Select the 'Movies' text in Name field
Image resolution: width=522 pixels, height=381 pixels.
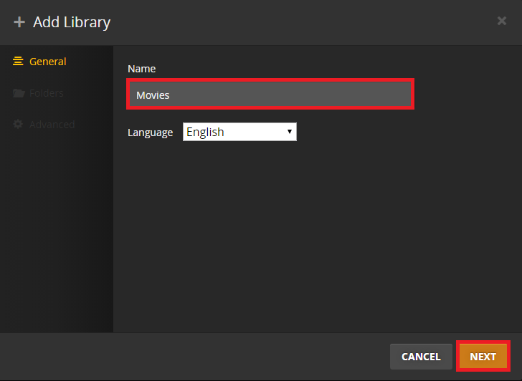coord(153,95)
